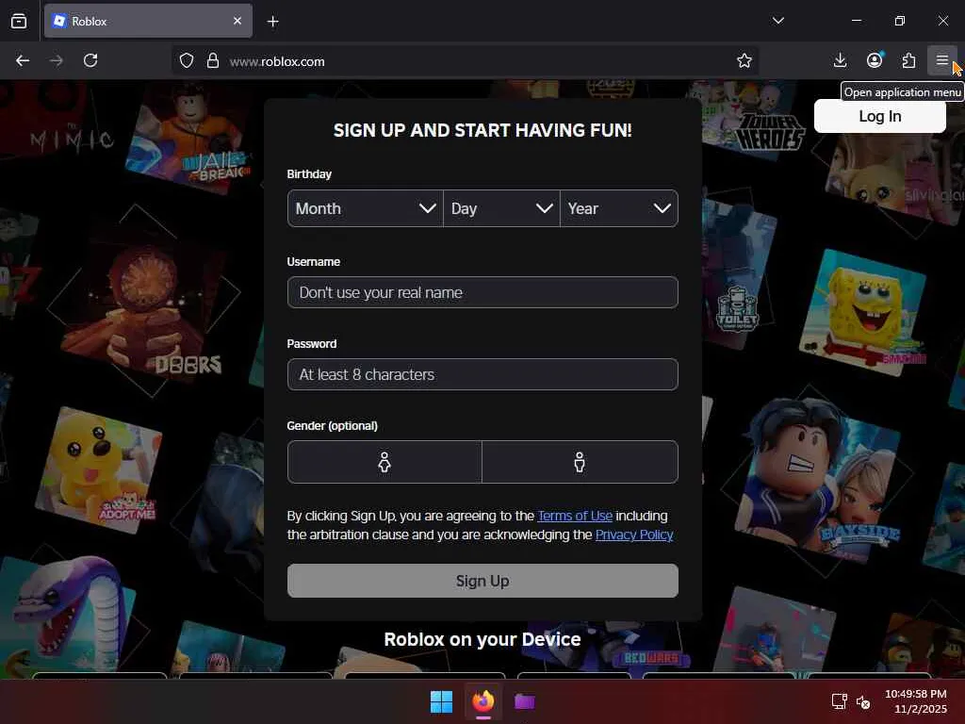Expand the Year birthday dropdown
The image size is (965, 724).
pos(619,208)
